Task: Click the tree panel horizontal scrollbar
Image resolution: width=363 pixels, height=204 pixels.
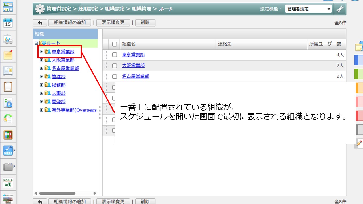Action: (x=57, y=193)
